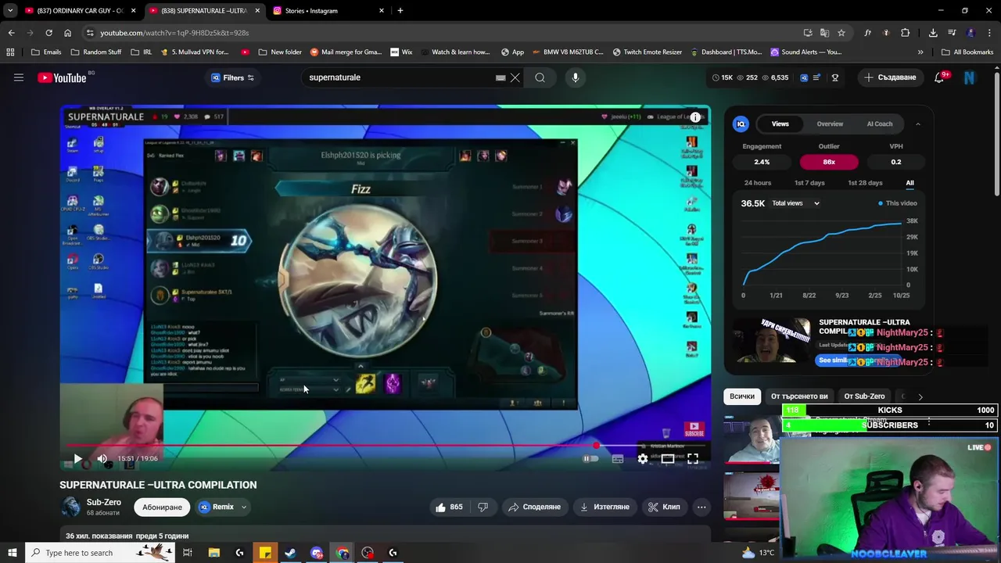Mute the video volume
Screen dimensions: 1001x563
point(102,458)
